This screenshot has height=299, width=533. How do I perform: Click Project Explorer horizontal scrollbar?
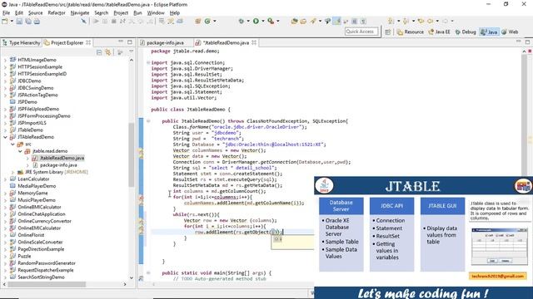[x=47, y=284]
